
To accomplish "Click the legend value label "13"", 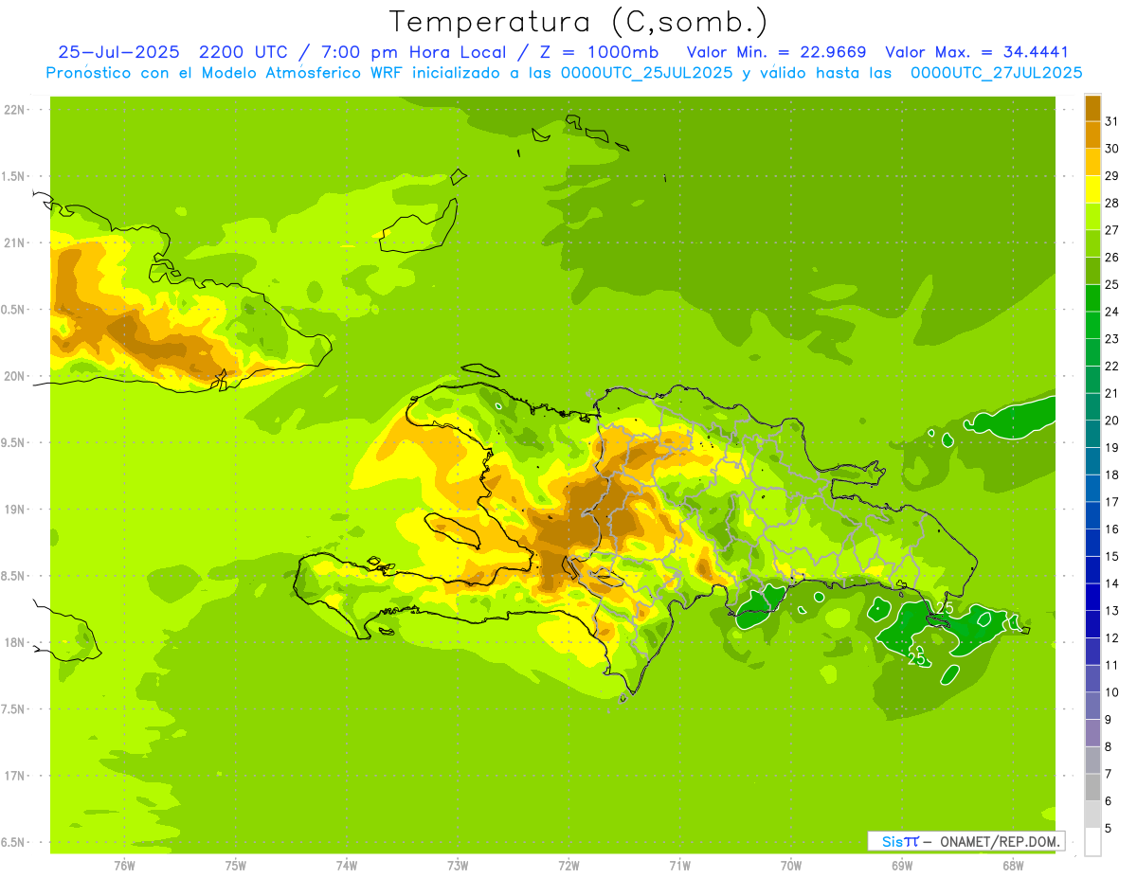I will [x=1112, y=610].
